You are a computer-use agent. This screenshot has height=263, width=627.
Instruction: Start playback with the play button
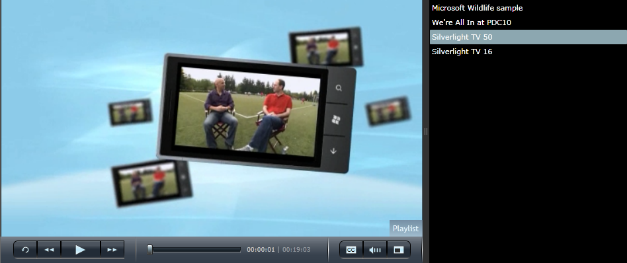coord(81,250)
